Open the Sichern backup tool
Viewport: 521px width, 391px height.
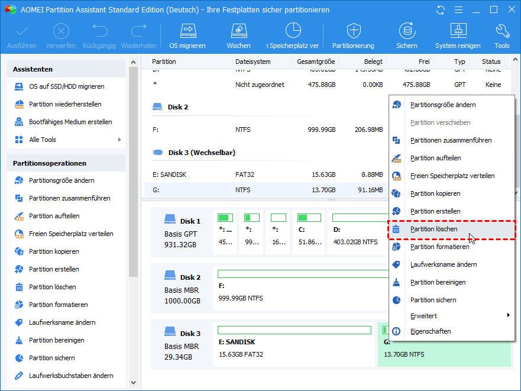pos(406,35)
